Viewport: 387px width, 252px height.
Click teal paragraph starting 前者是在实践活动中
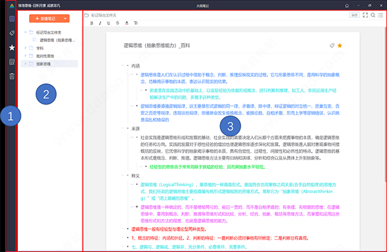point(243,93)
